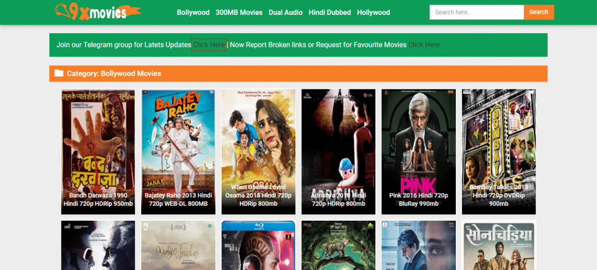Image resolution: width=597 pixels, height=270 pixels.
Task: Click 'Bandh Darwaza 1990 Hindi 720p HDRip 950mb' title
Action: tap(98, 199)
